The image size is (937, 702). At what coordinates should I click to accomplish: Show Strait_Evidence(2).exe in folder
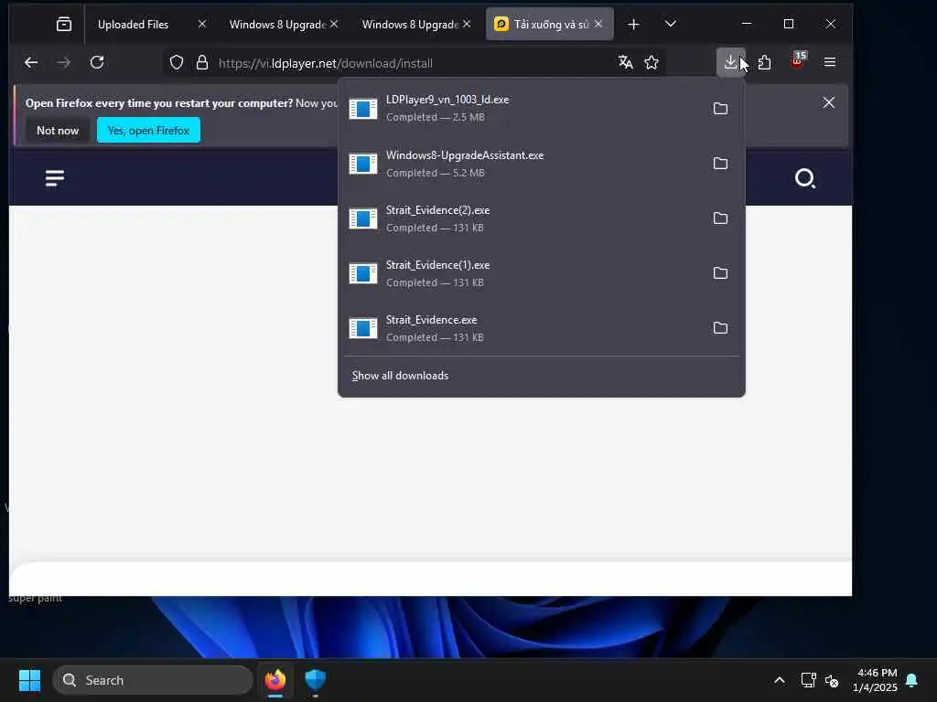tap(721, 218)
